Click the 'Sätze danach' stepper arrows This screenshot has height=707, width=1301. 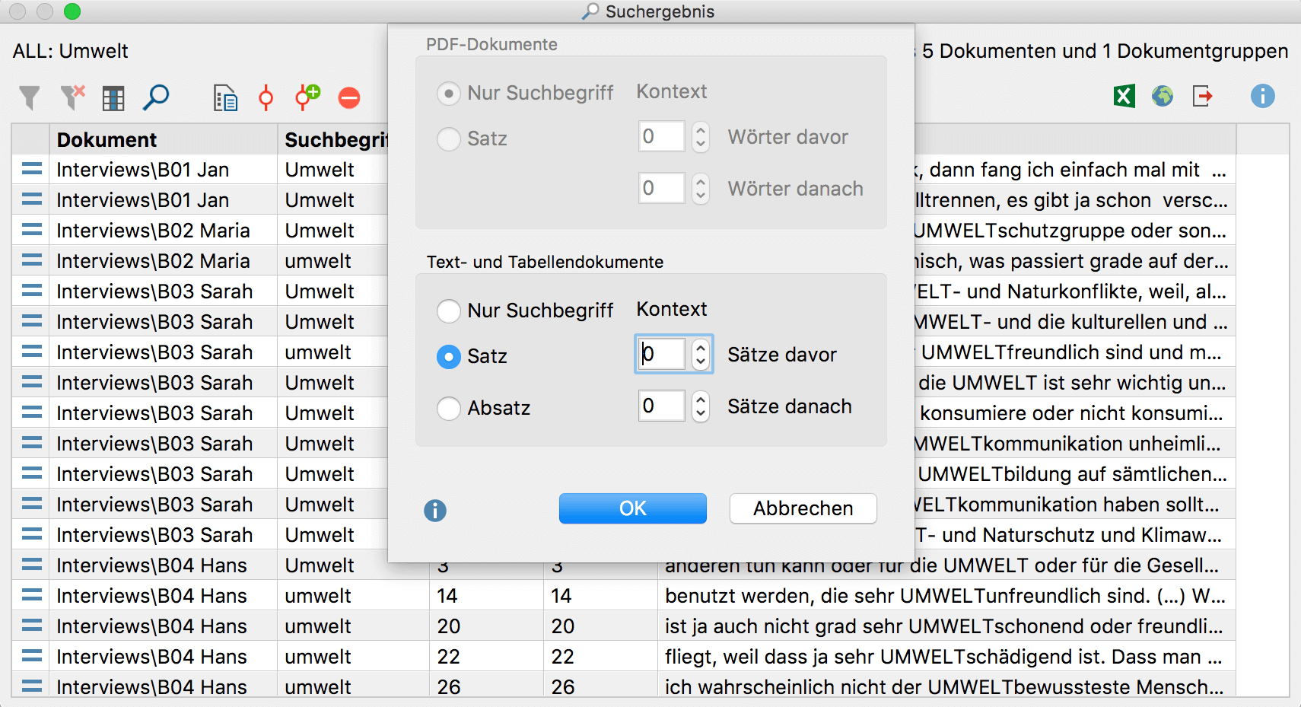coord(701,406)
